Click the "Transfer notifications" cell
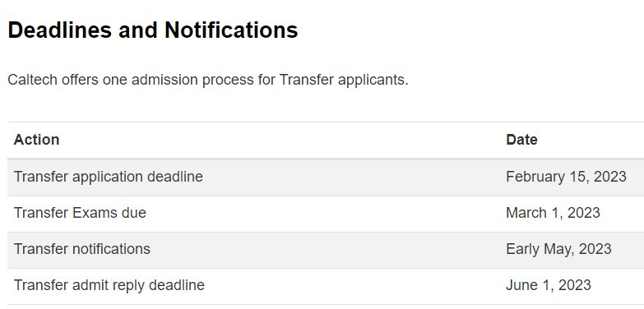The width and height of the screenshot is (644, 309). pos(82,249)
